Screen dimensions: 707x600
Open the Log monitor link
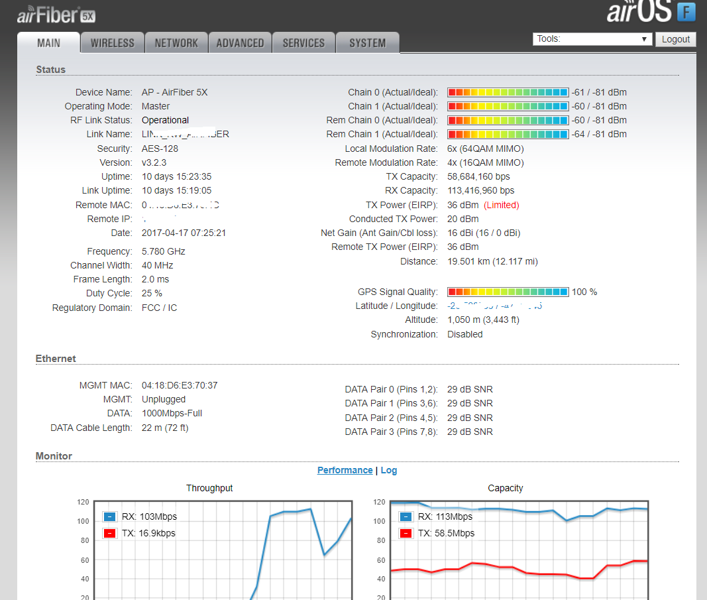click(x=389, y=470)
